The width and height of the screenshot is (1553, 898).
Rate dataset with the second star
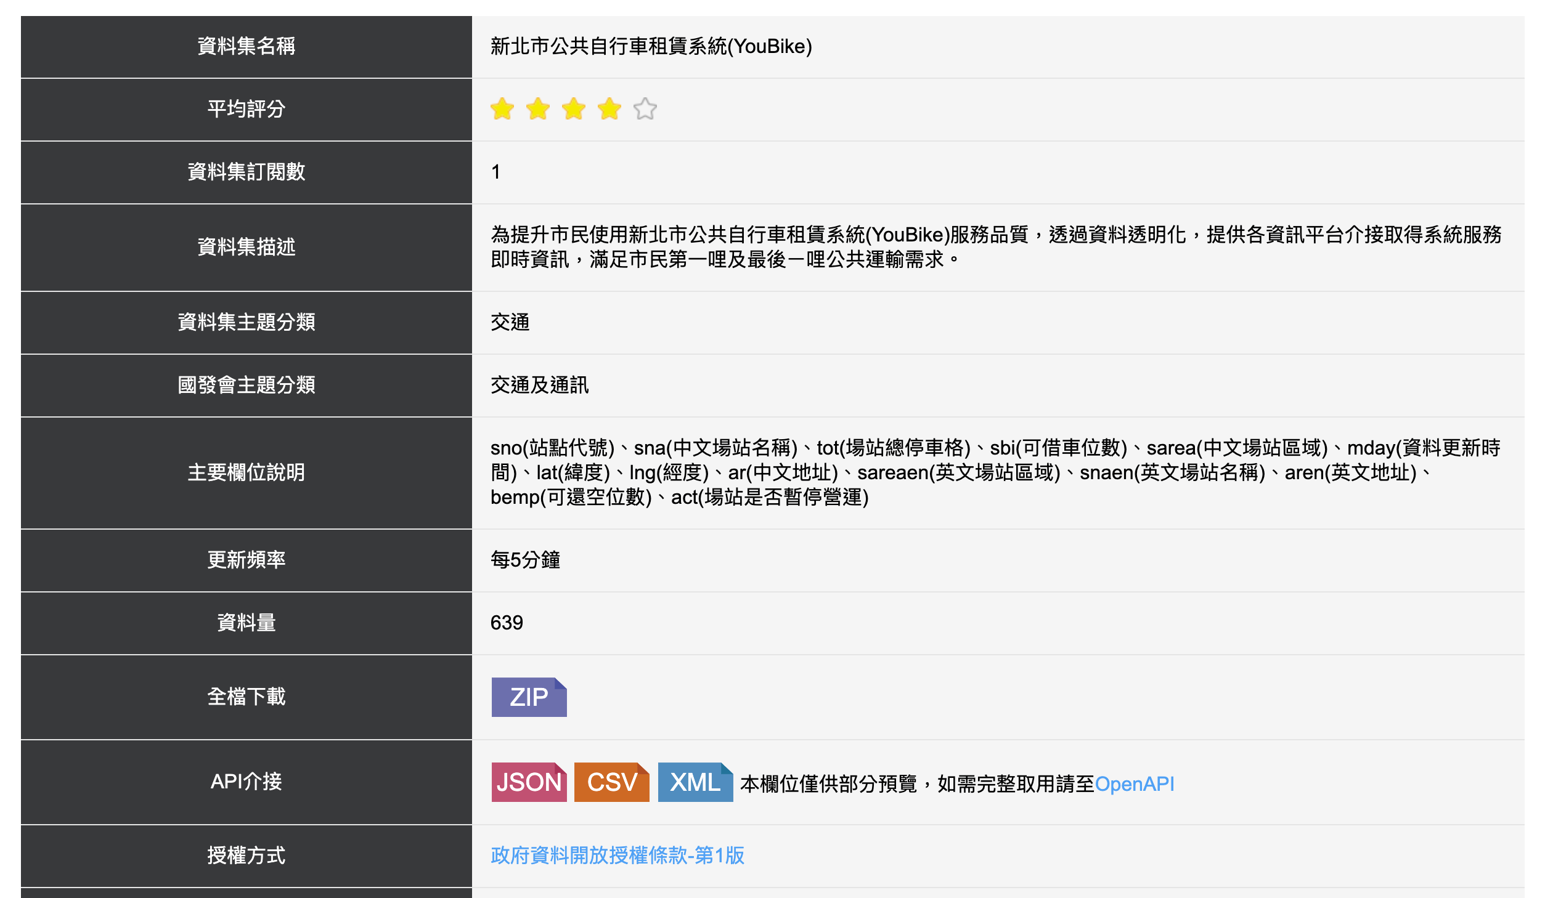[x=538, y=109]
